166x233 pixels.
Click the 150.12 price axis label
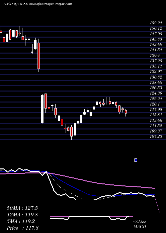click(156, 28)
